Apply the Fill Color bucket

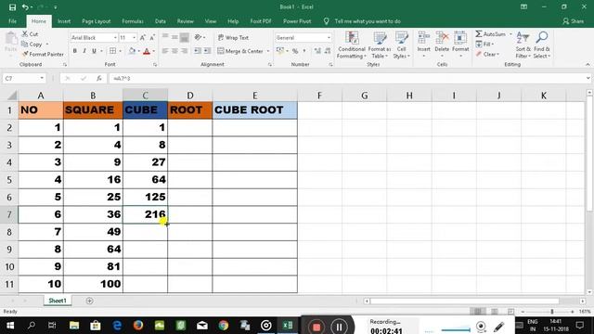point(132,51)
